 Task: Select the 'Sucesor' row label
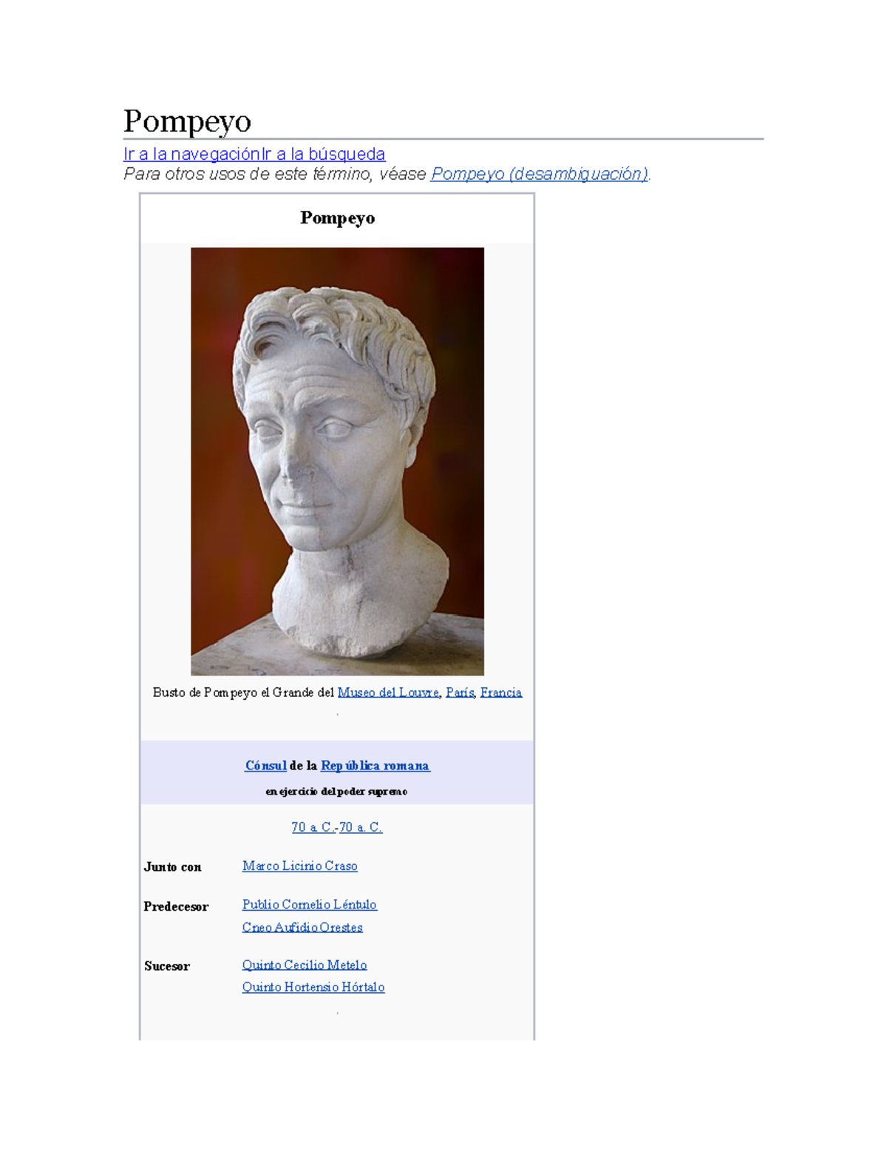(167, 966)
